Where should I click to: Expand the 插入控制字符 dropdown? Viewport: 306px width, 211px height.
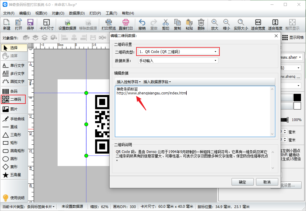[128, 82]
